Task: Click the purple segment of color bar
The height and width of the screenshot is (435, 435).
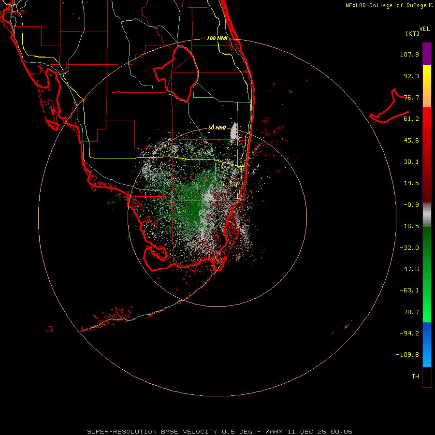Action: [x=427, y=54]
